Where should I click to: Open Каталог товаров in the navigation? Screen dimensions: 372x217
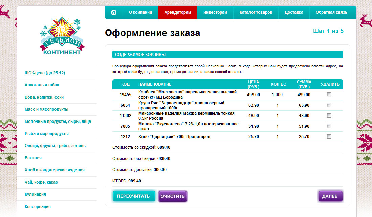(x=256, y=12)
